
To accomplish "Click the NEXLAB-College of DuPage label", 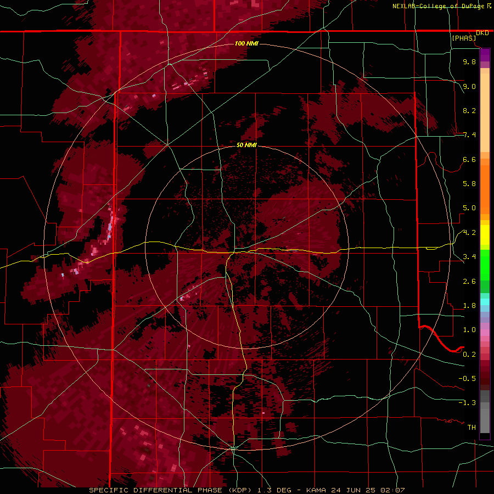I will [x=438, y=6].
